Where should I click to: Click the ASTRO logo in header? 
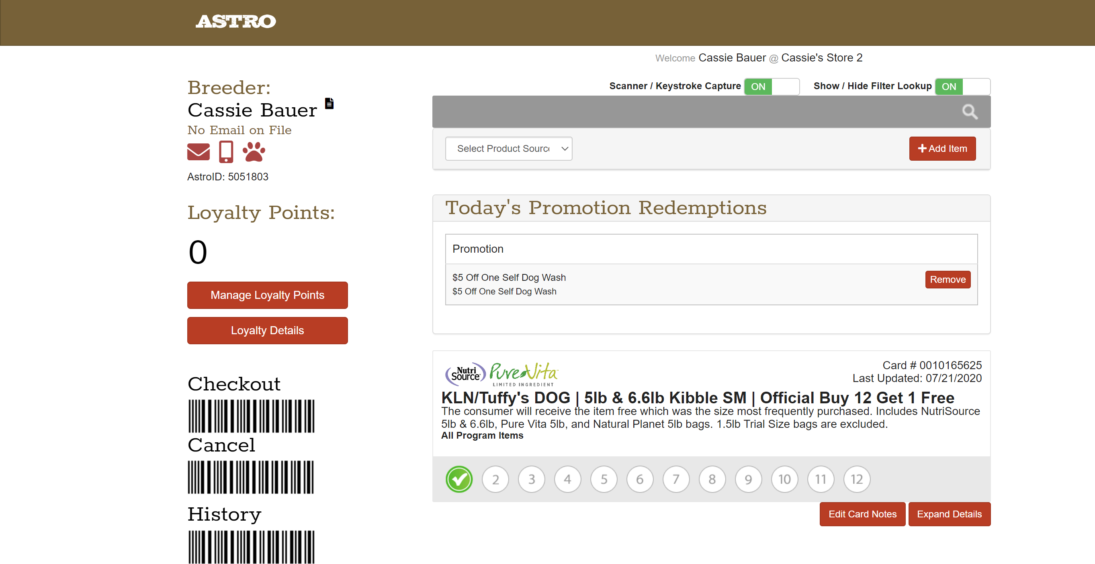pos(235,21)
